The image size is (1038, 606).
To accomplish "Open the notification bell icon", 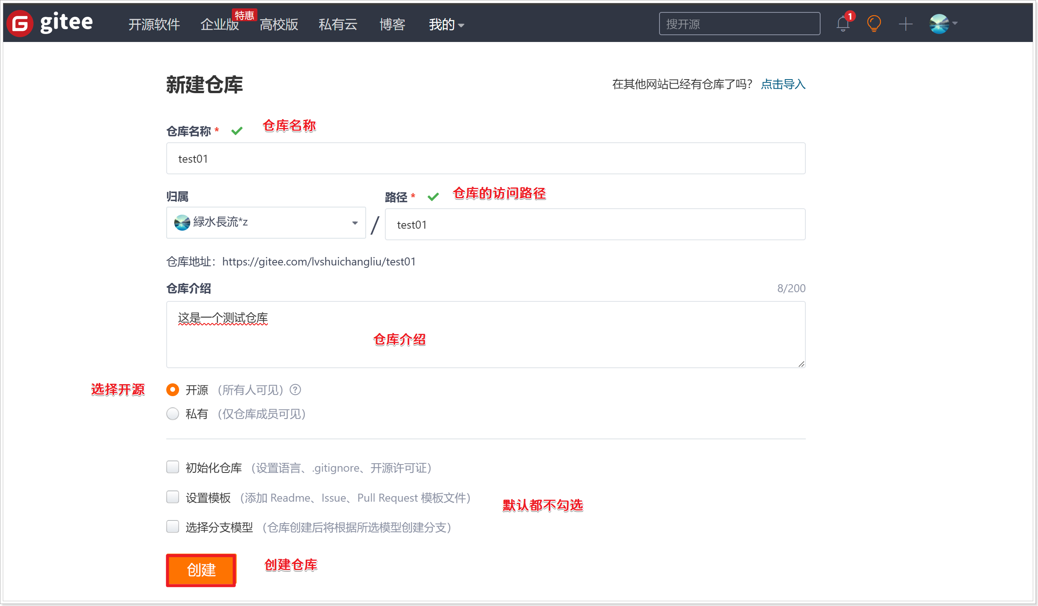I will (x=843, y=24).
